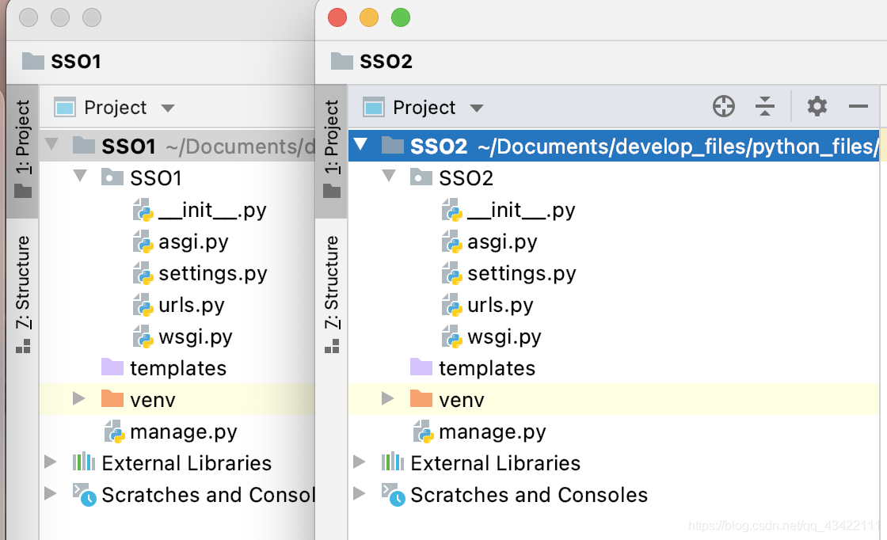Viewport: 887px width, 540px height.
Task: Toggle the 7: Structure tool window in SSO2
Action: coord(332,294)
